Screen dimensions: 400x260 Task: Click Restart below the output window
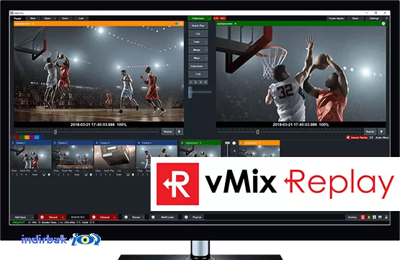pos(370,132)
